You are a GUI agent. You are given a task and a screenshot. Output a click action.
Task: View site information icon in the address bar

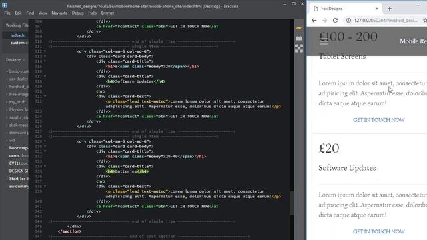coord(348,21)
